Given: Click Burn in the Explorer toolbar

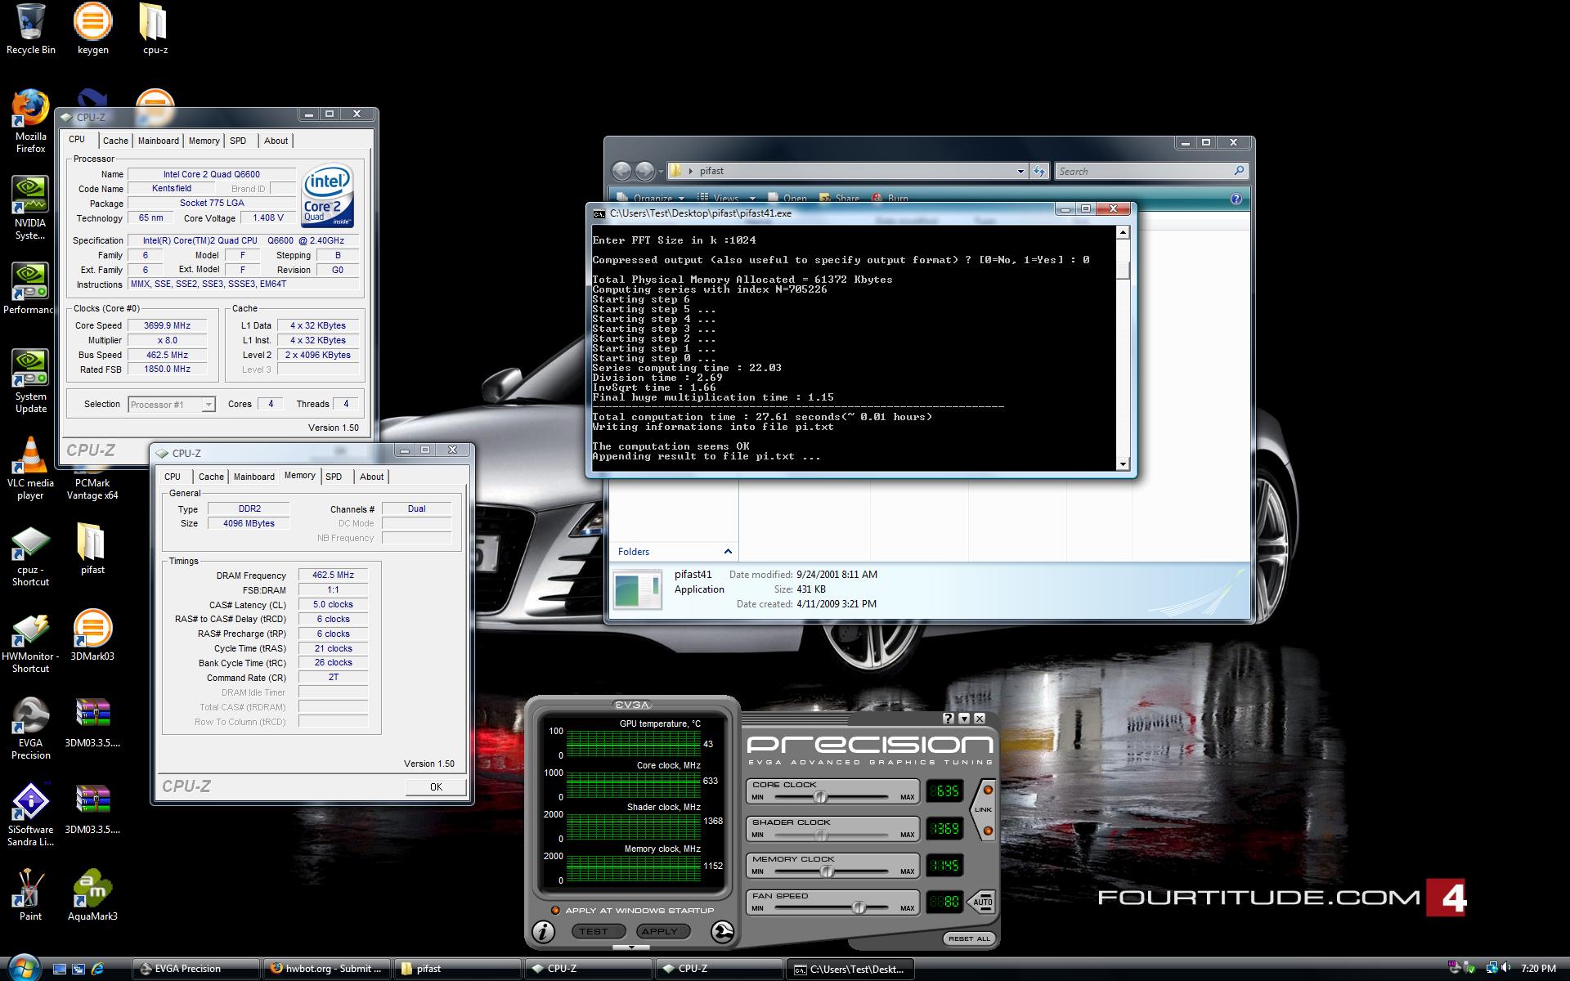Looking at the screenshot, I should pyautogui.click(x=890, y=199).
